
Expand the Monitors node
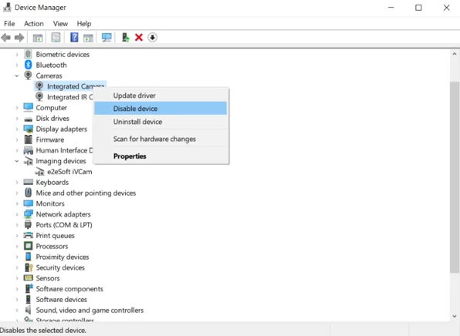pyautogui.click(x=17, y=203)
